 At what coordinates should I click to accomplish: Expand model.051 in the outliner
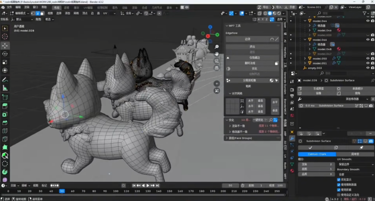pos(305,63)
